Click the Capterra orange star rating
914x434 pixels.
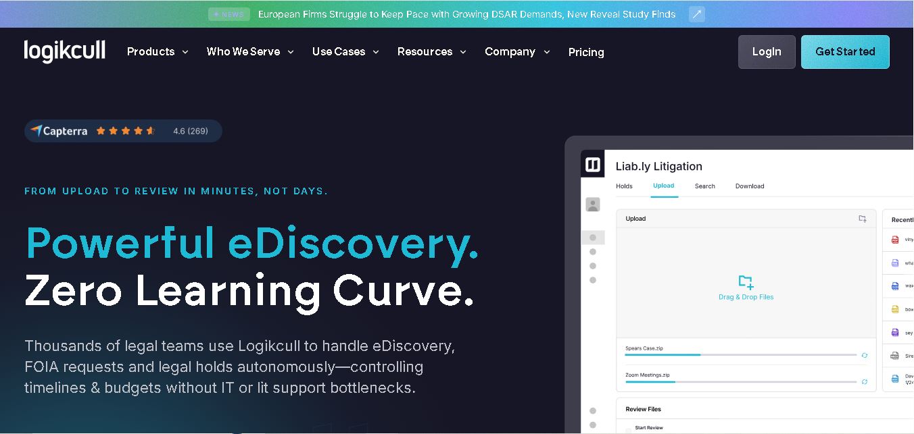pos(126,131)
